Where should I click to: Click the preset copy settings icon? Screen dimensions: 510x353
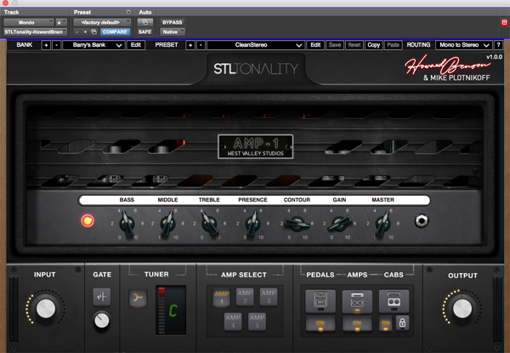[94, 31]
